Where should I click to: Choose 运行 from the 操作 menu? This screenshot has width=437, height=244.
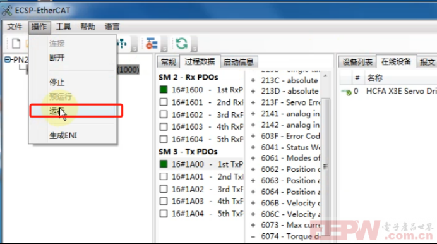pos(73,111)
